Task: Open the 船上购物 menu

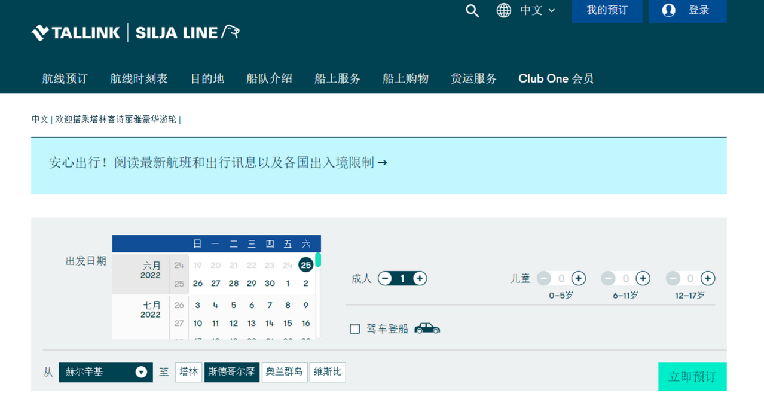Action: (x=406, y=78)
